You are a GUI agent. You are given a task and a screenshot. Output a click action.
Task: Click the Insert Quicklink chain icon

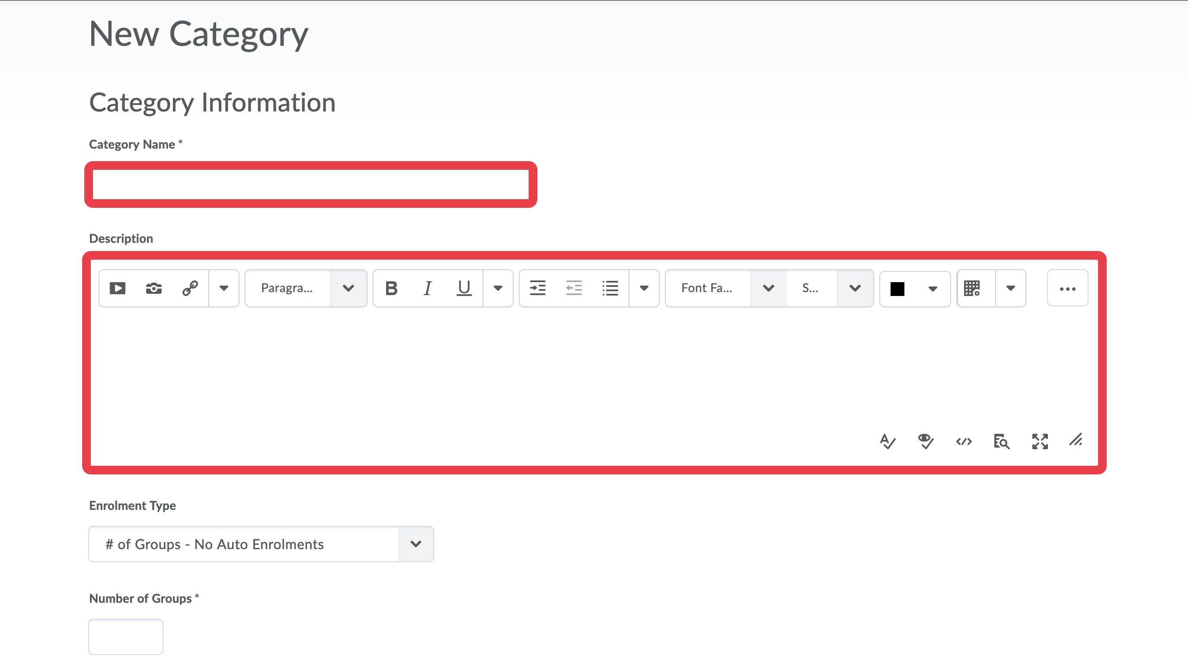tap(190, 288)
